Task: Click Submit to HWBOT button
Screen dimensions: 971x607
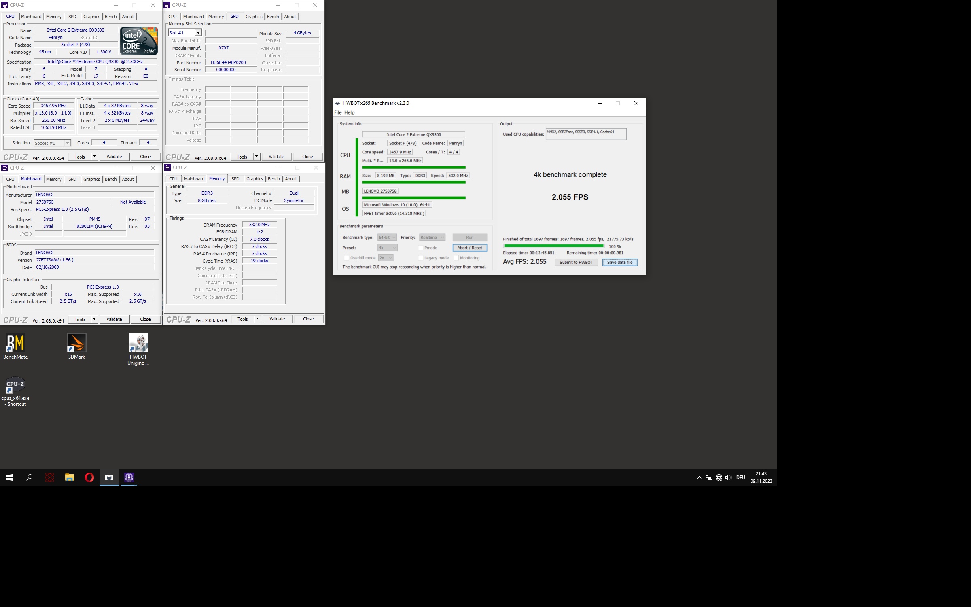Action: [x=576, y=262]
